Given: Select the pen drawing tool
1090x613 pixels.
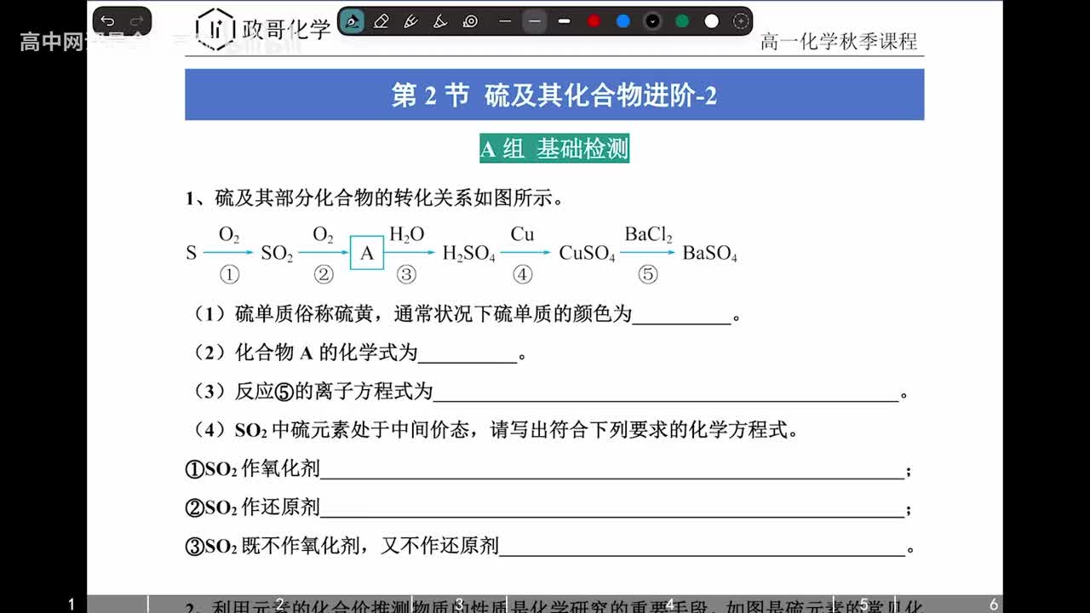Looking at the screenshot, I should 352,21.
